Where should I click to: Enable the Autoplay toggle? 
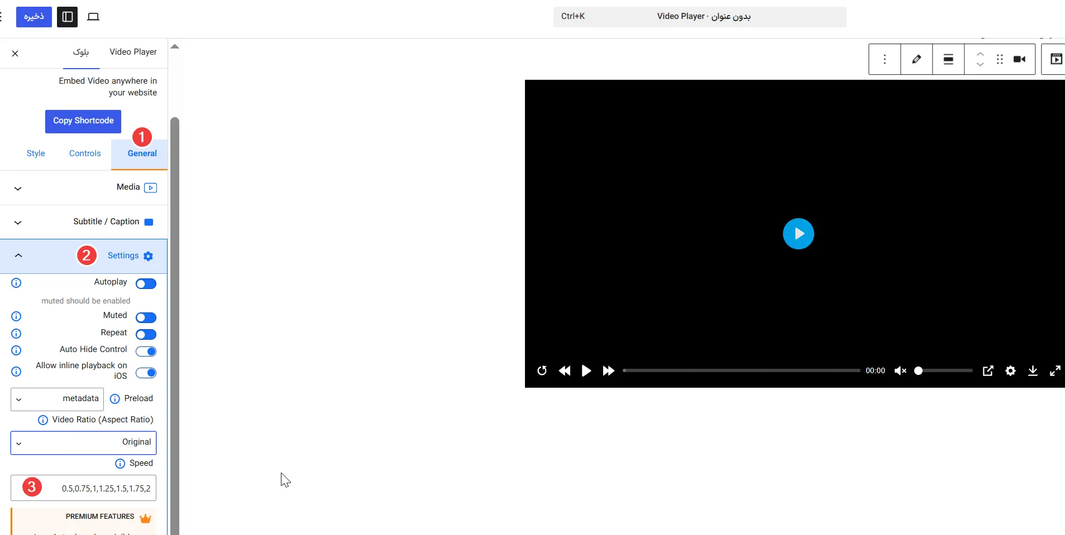[x=146, y=284]
